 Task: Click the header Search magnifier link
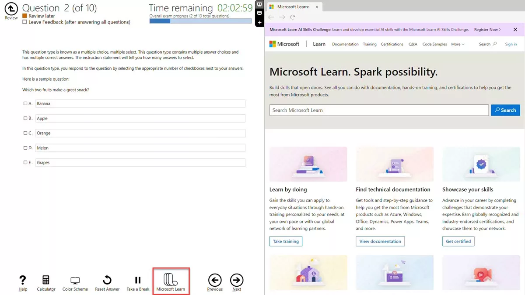coord(488,44)
